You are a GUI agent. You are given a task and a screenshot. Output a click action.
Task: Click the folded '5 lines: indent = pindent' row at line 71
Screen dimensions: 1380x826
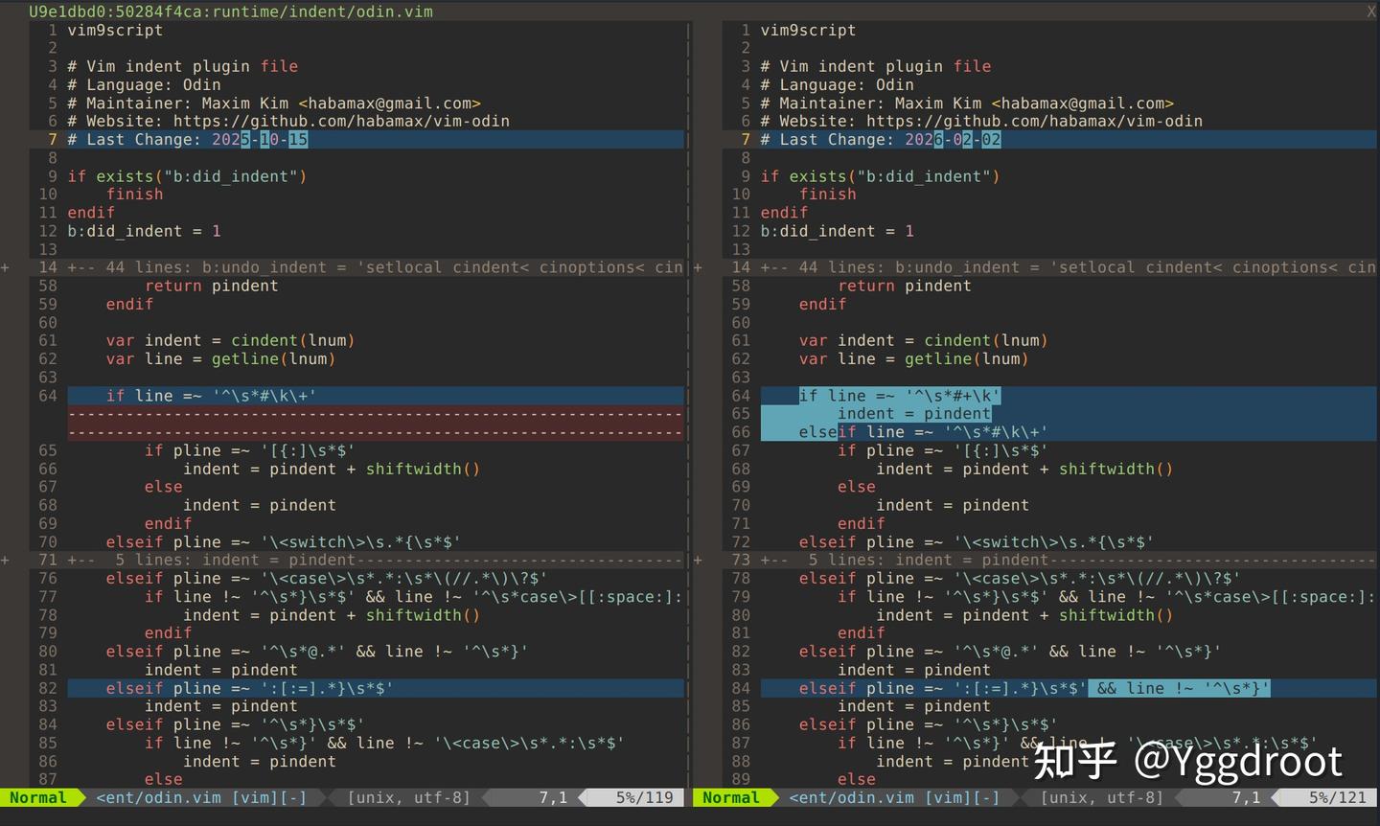[x=376, y=560]
